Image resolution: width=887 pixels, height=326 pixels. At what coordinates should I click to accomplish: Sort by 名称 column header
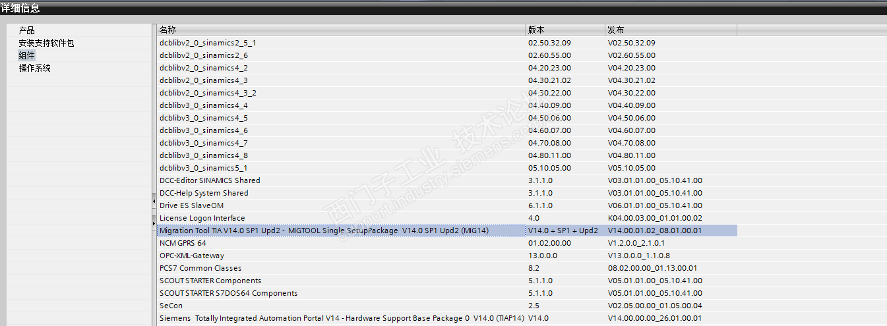click(341, 30)
